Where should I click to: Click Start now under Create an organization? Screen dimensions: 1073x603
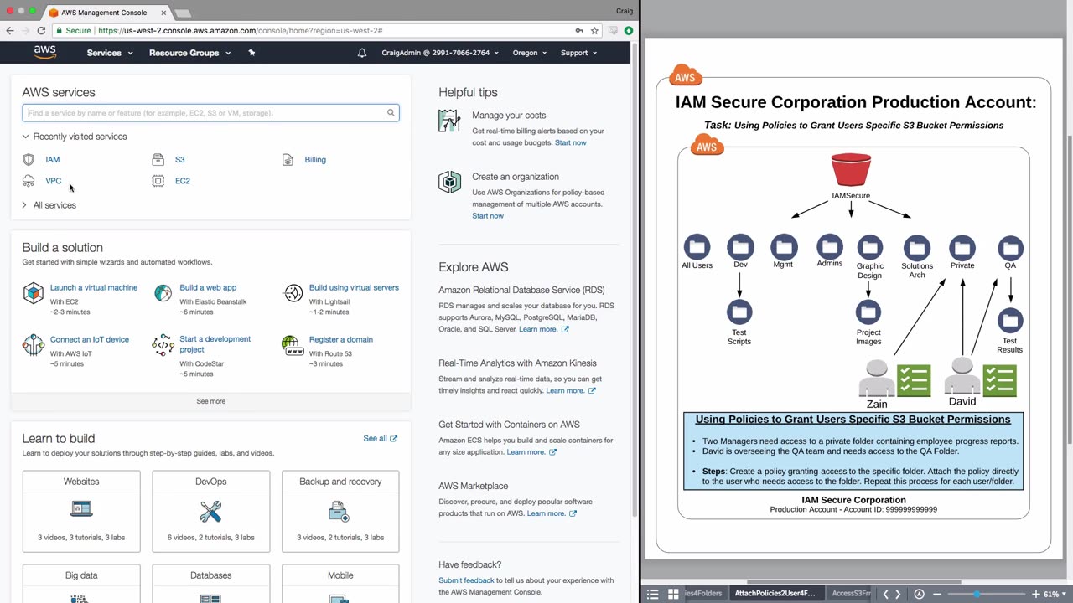coord(488,216)
